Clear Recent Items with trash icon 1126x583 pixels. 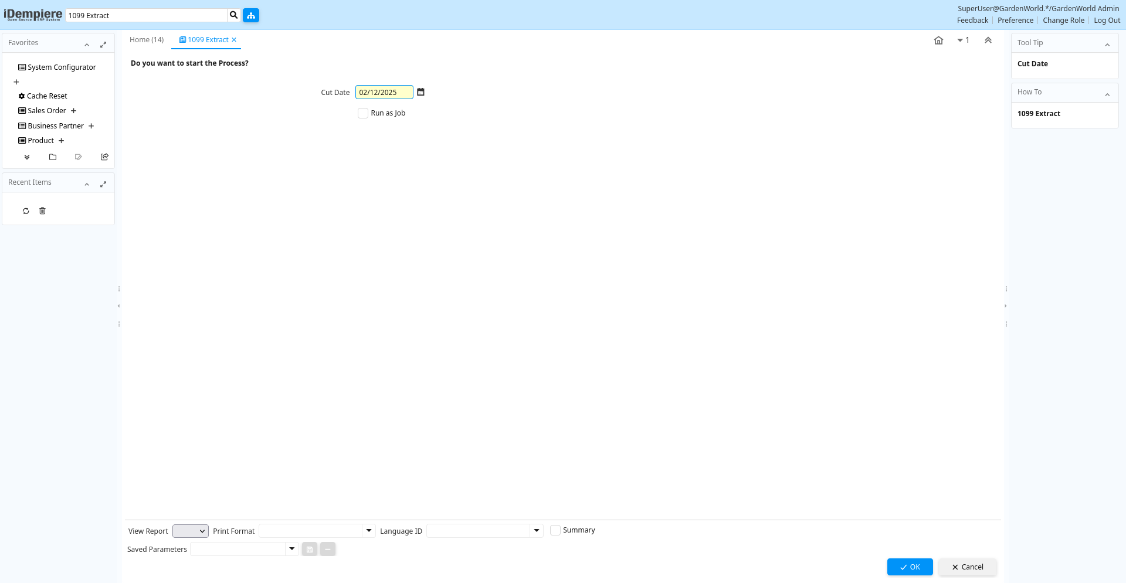[42, 211]
